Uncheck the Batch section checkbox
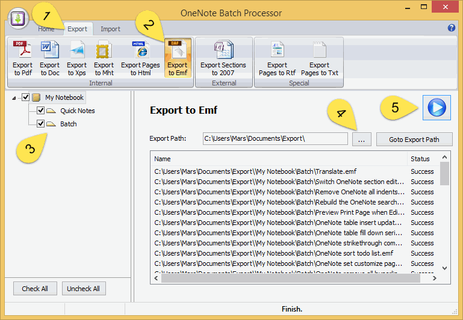This screenshot has width=463, height=320. (41, 123)
